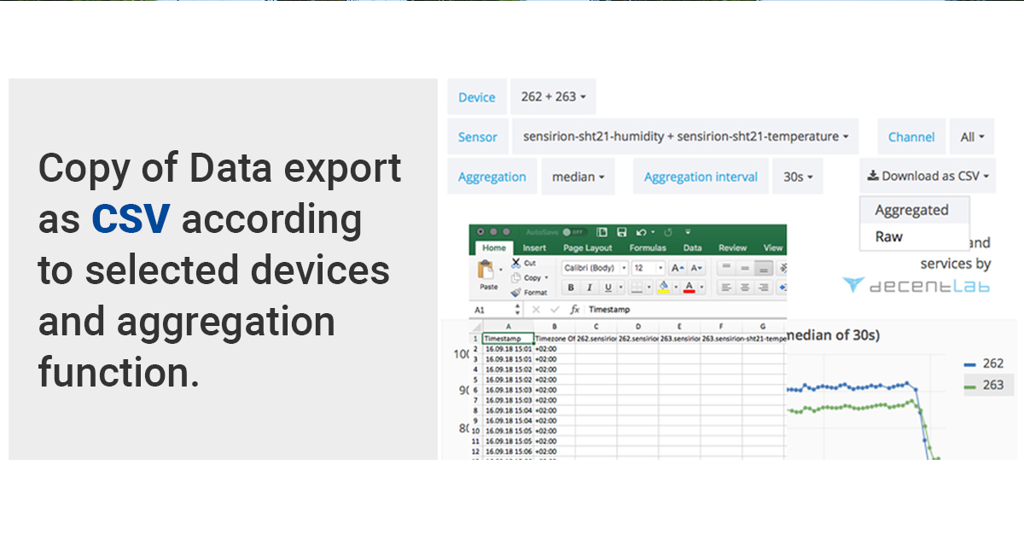Image resolution: width=1024 pixels, height=535 pixels.
Task: Click the Cut scissors icon
Action: click(x=515, y=263)
